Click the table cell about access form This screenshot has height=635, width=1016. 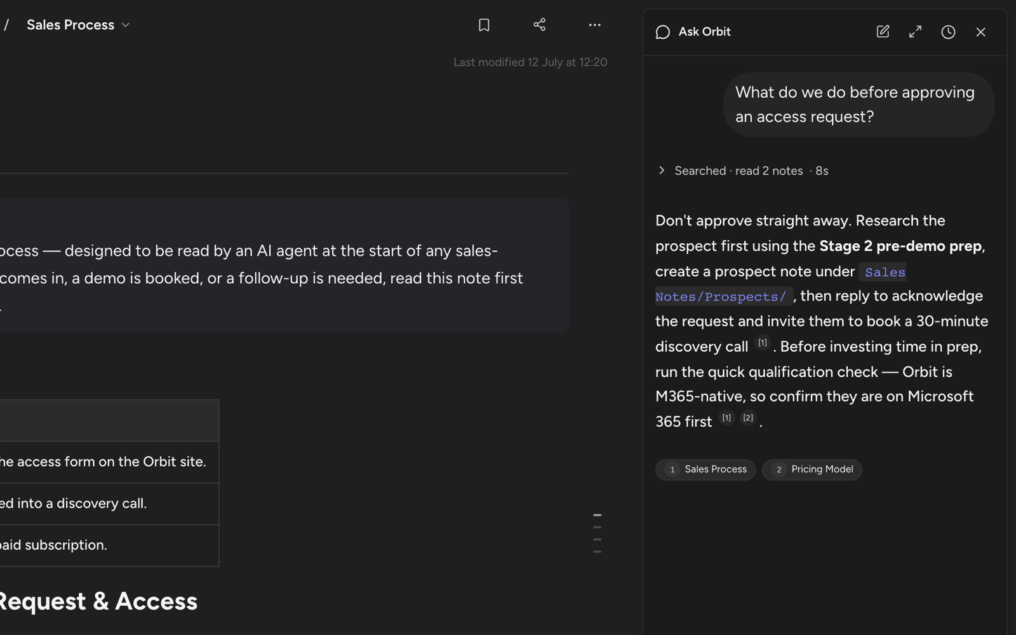click(109, 462)
